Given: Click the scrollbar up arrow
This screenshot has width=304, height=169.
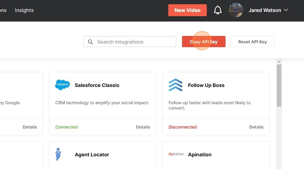Looking at the screenshot, I should click(279, 62).
